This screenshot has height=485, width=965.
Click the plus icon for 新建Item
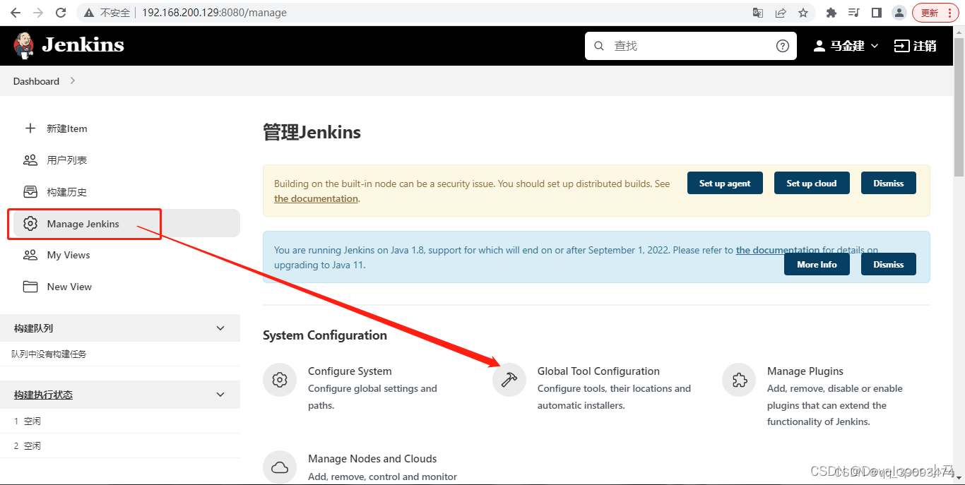pyautogui.click(x=30, y=128)
